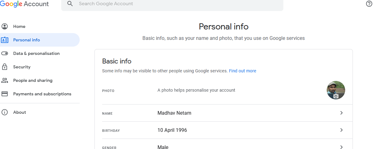Go to Payments and subscriptions
This screenshot has width=379, height=149.
coord(42,94)
